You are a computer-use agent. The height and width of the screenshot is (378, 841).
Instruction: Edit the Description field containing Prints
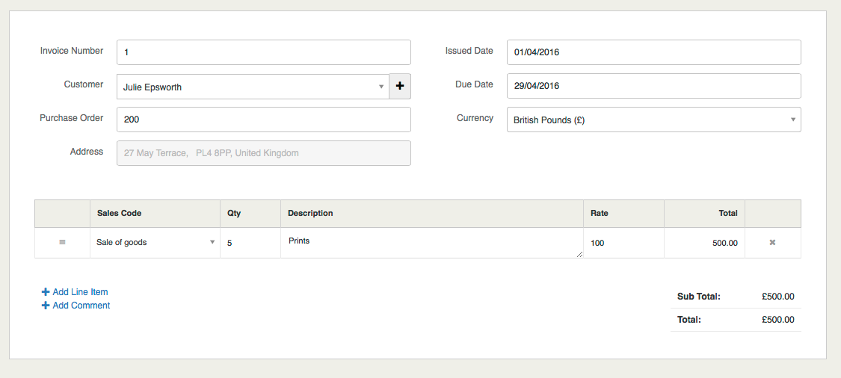pos(431,243)
